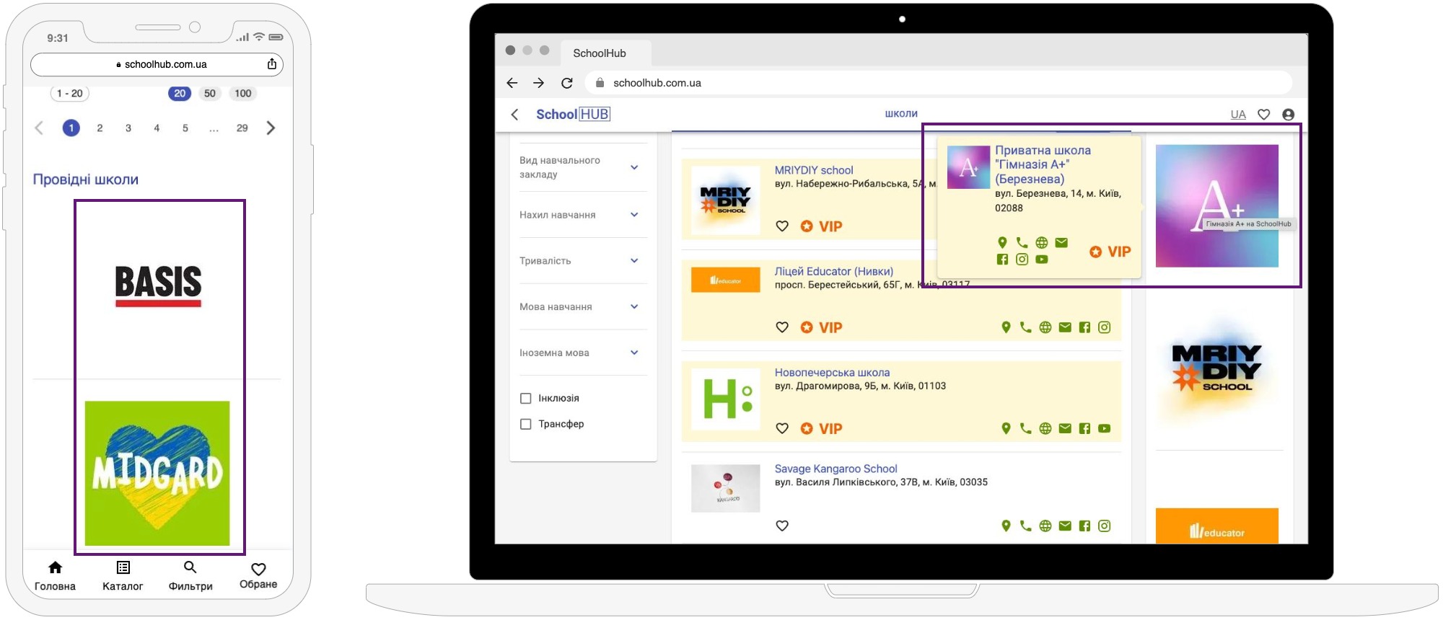Screen dimensions: 1443x620
Task: Click the phone icon for Ліцей Educator
Action: (1025, 327)
